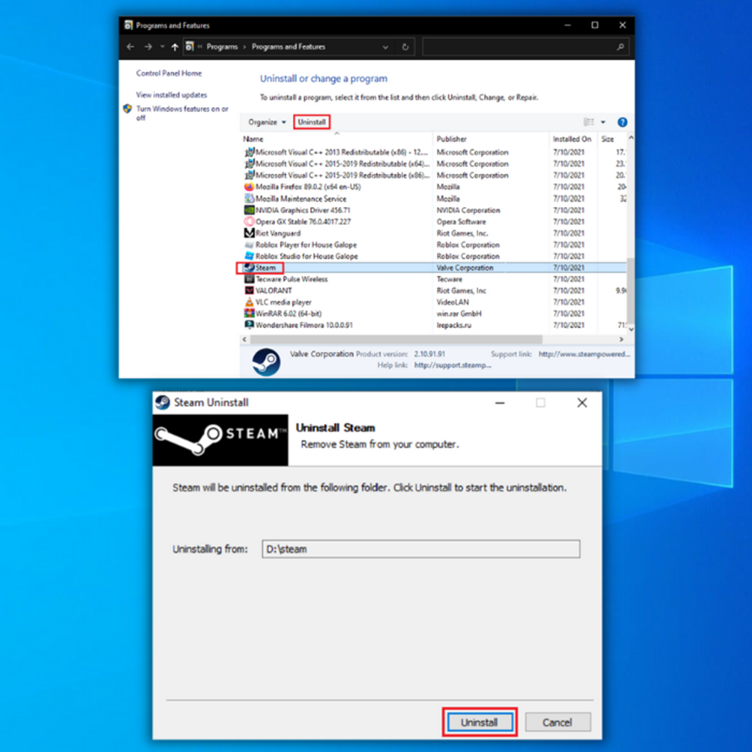Click Steam Uninstall title bar icon
The width and height of the screenshot is (752, 752).
(x=163, y=402)
